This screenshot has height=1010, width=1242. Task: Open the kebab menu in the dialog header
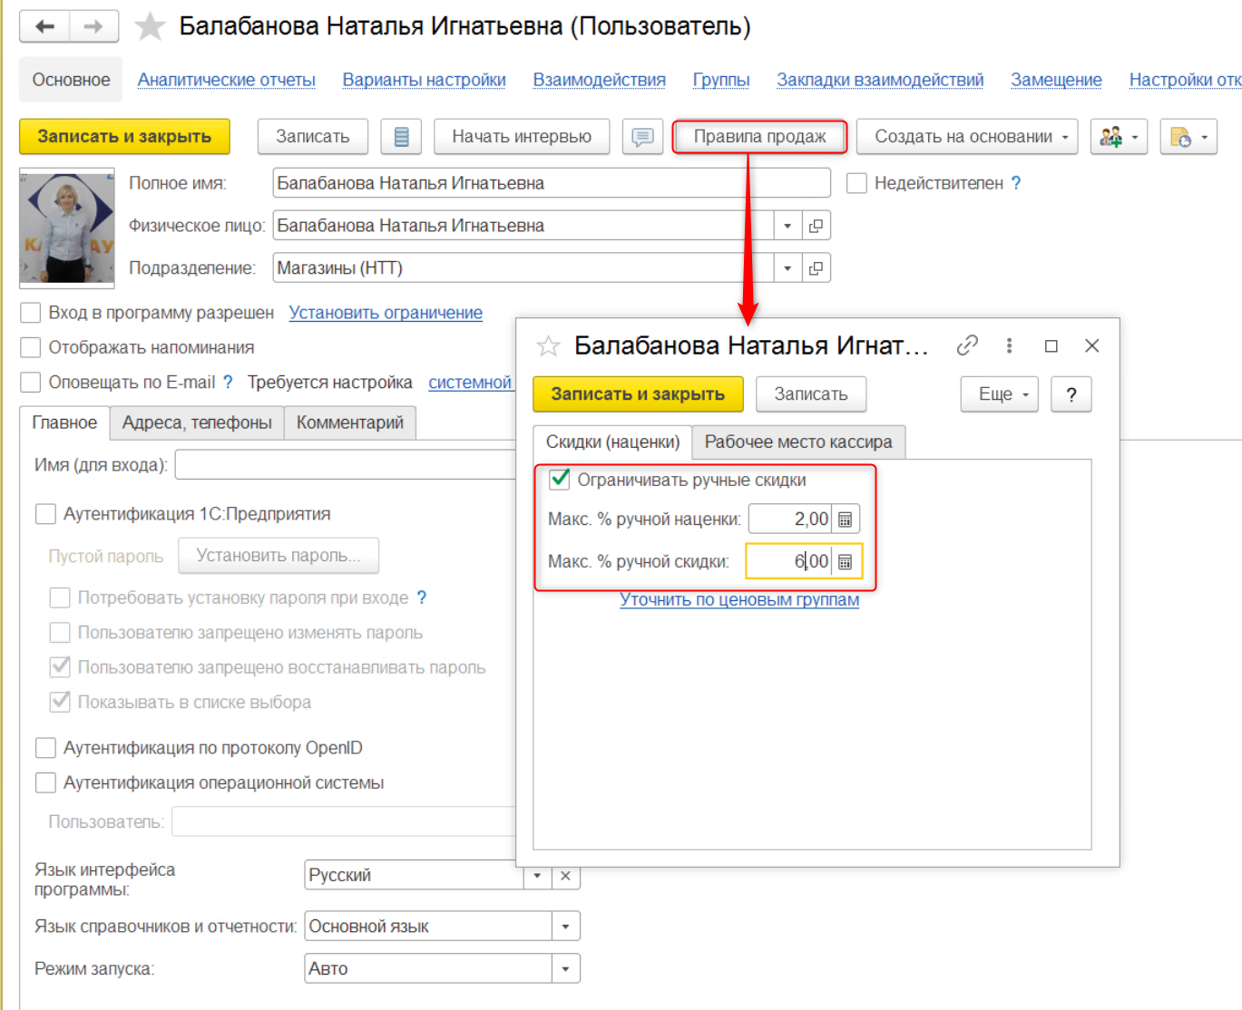click(x=1009, y=345)
